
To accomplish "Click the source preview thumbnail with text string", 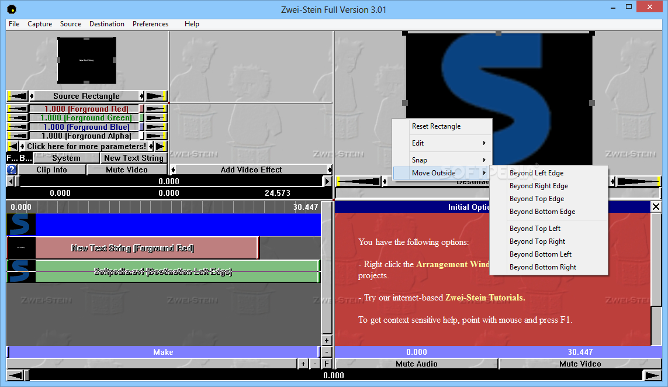I will 86,60.
